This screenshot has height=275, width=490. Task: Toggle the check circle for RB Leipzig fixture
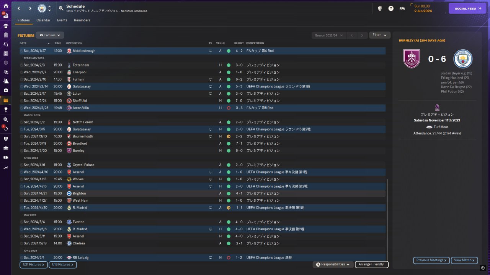(x=21, y=258)
